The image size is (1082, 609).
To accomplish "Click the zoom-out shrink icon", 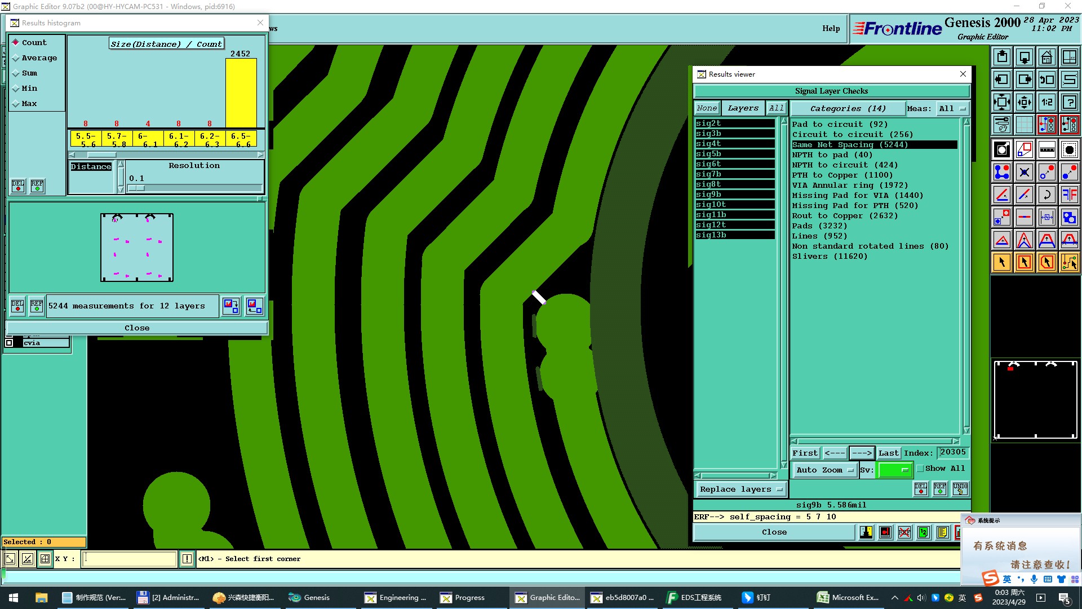I will (x=1024, y=102).
